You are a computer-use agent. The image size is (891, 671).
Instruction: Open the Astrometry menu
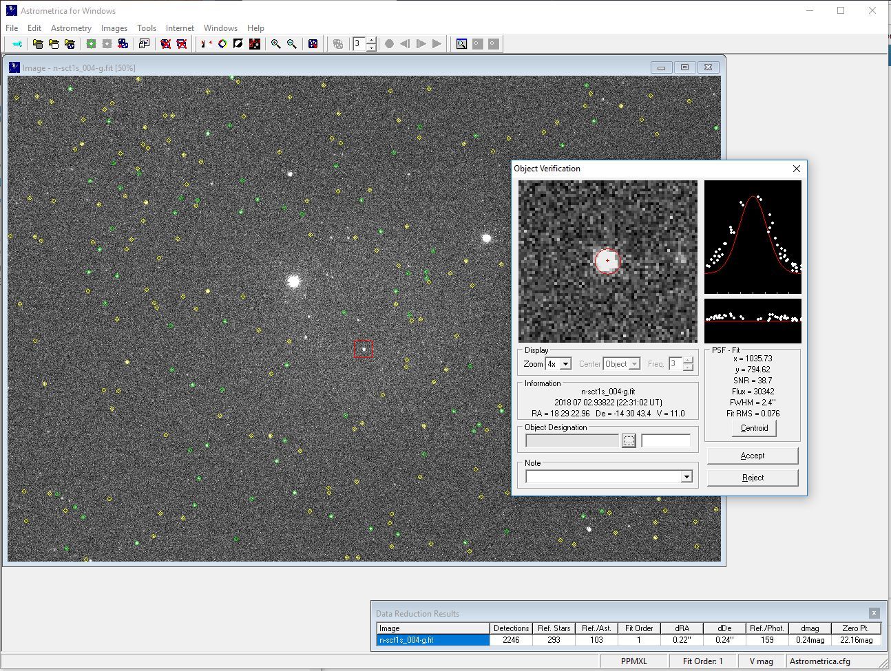tap(71, 28)
